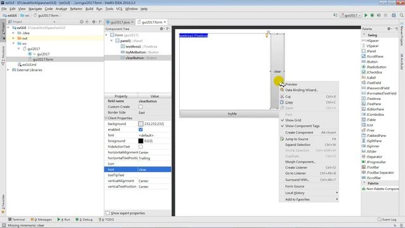Click the black foreground color swatch

tap(140, 141)
